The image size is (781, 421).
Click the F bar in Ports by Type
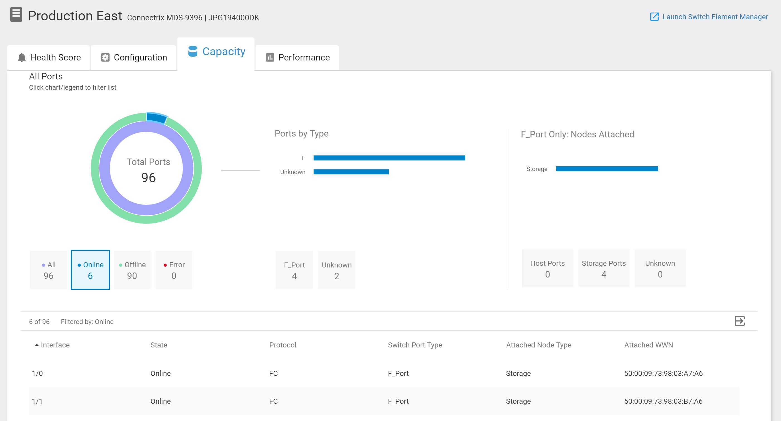pyautogui.click(x=389, y=158)
